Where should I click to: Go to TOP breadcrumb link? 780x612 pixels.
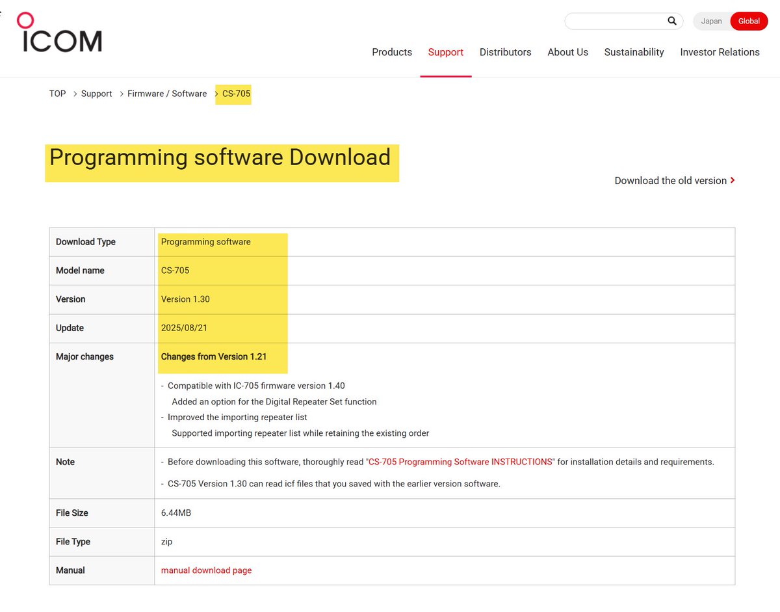pyautogui.click(x=57, y=94)
